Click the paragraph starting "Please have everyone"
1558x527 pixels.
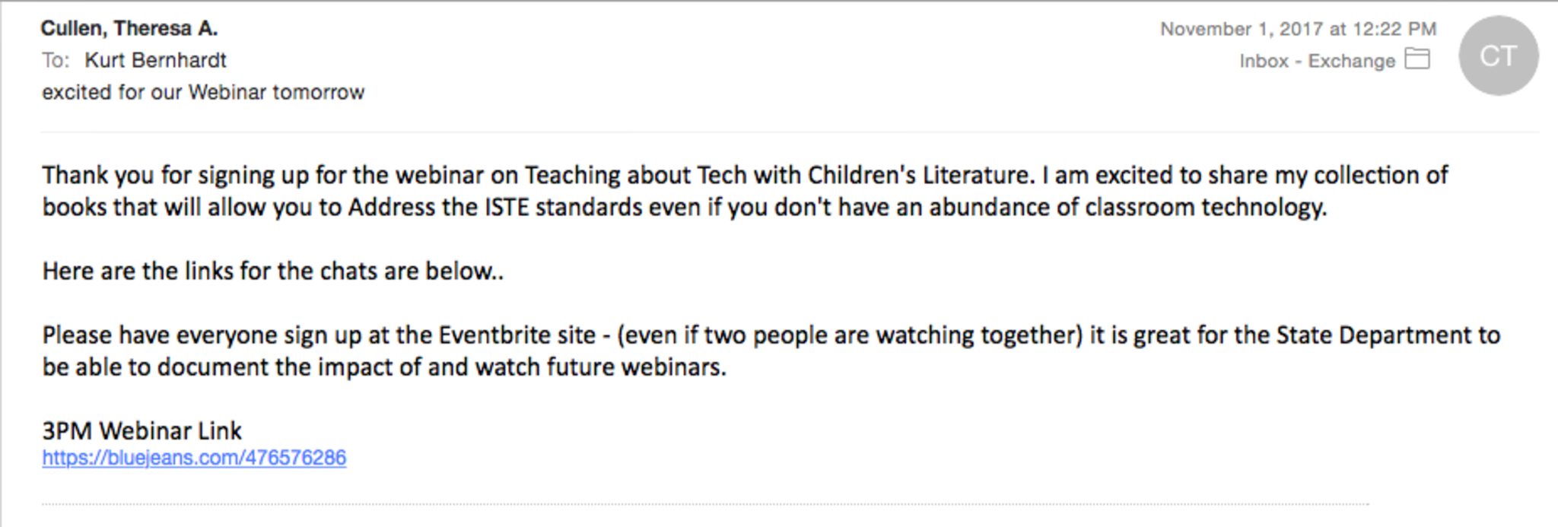[761, 351]
